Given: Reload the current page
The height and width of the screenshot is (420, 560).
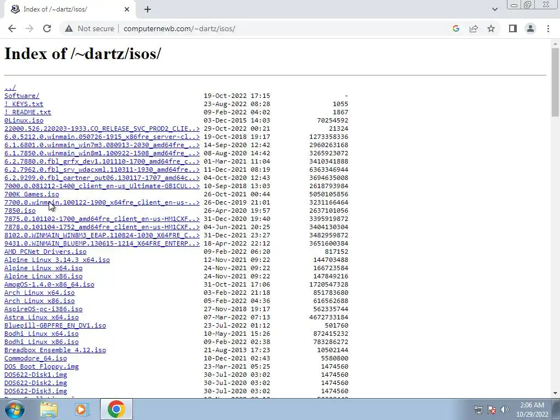Looking at the screenshot, I should [x=47, y=28].
